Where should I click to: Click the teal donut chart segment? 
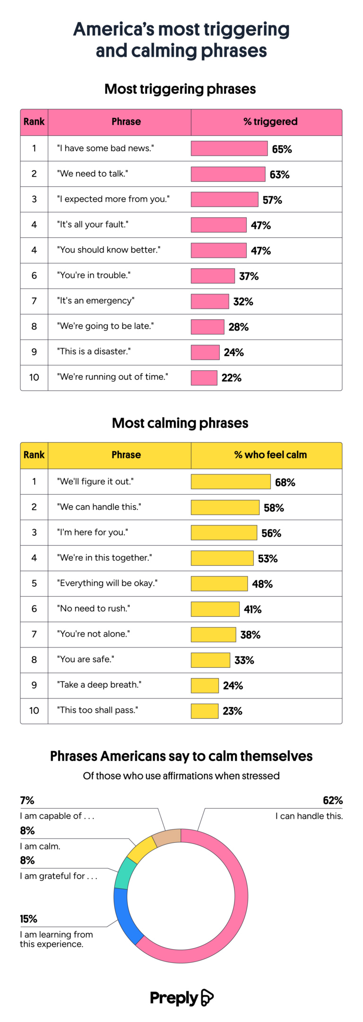(x=124, y=873)
